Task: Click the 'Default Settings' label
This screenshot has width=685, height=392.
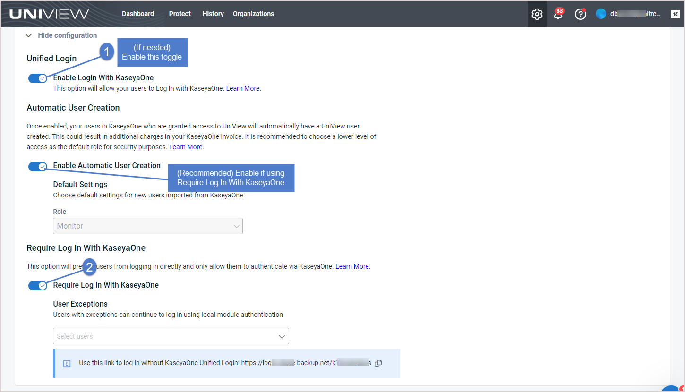Action: click(x=80, y=184)
